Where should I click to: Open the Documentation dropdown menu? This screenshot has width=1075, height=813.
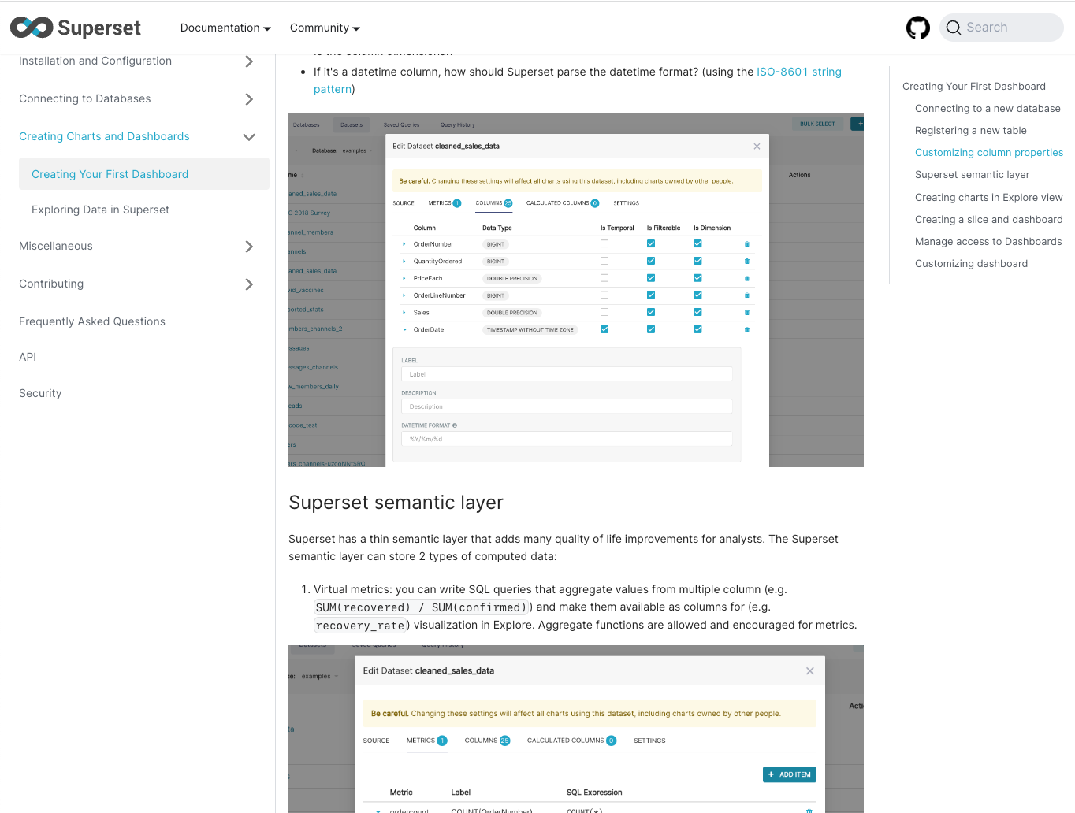[225, 28]
